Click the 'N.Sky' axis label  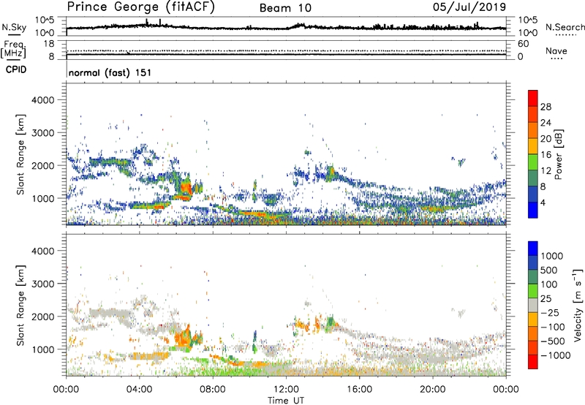pos(14,27)
